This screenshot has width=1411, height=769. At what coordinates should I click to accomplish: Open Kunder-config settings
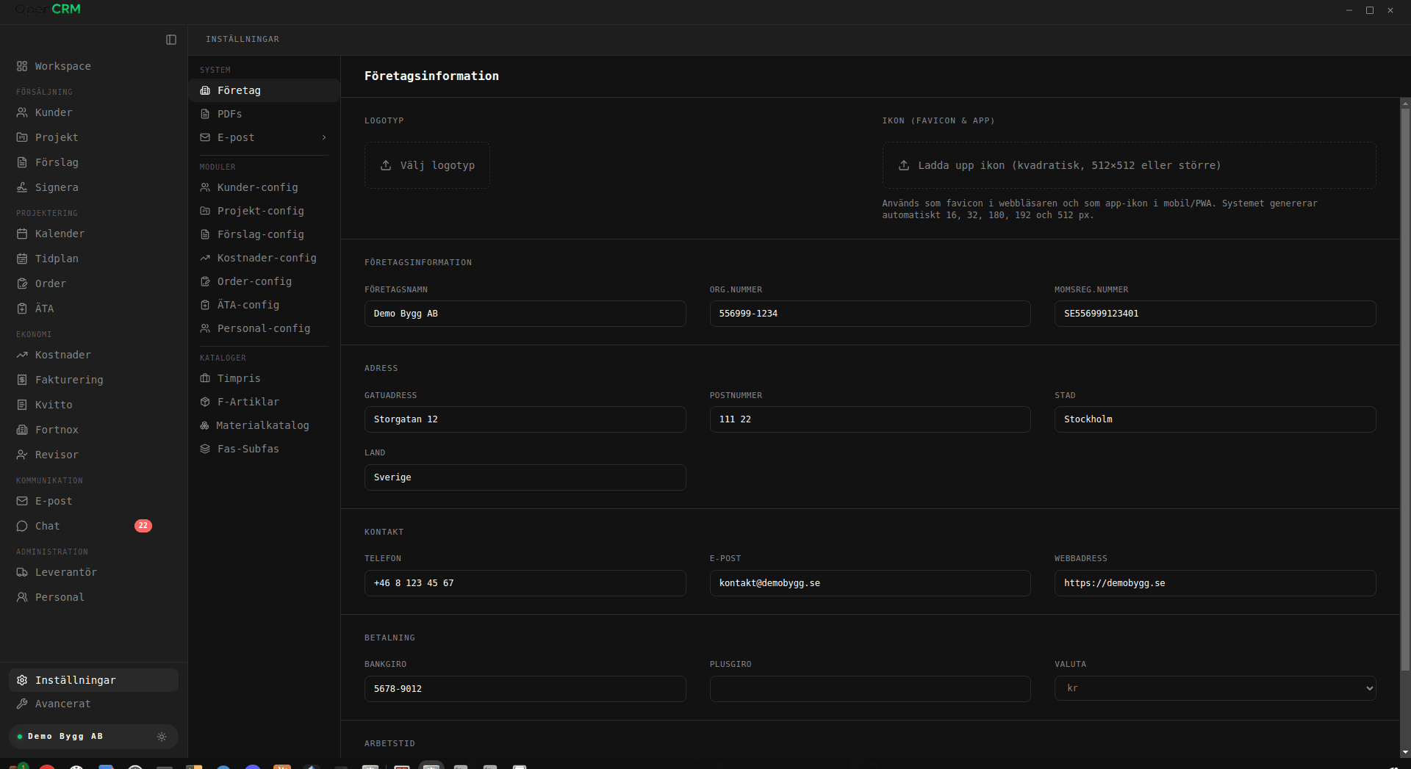pyautogui.click(x=265, y=187)
